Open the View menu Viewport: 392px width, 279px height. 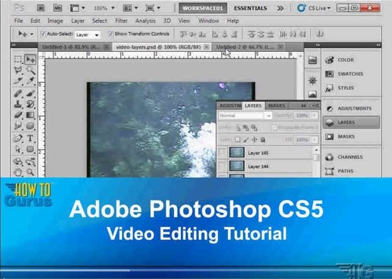[x=184, y=21]
